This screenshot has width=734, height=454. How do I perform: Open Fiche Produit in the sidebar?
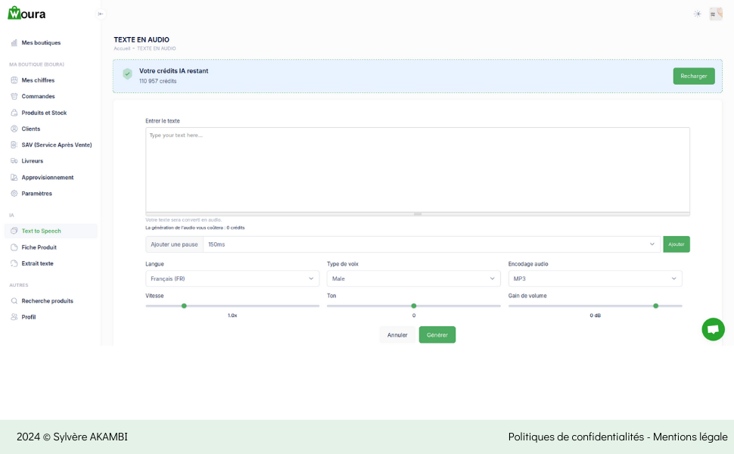click(39, 247)
